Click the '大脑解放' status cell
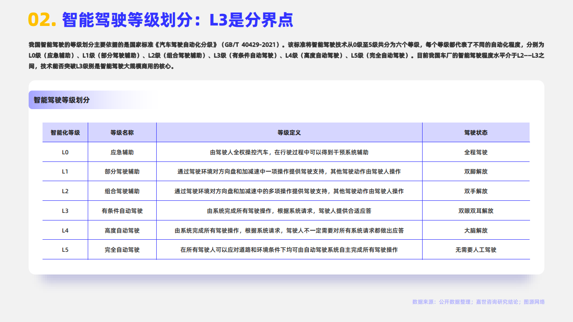 [476, 230]
